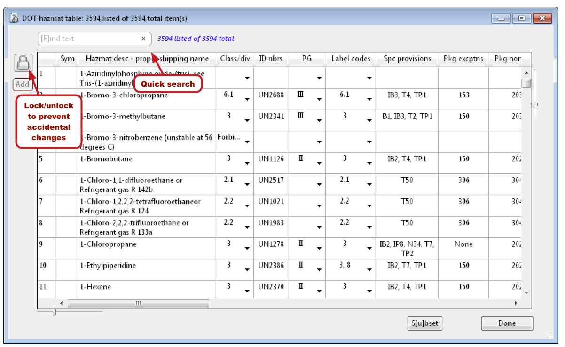Click the window title bar app icon
The width and height of the screenshot is (565, 347).
(x=14, y=18)
